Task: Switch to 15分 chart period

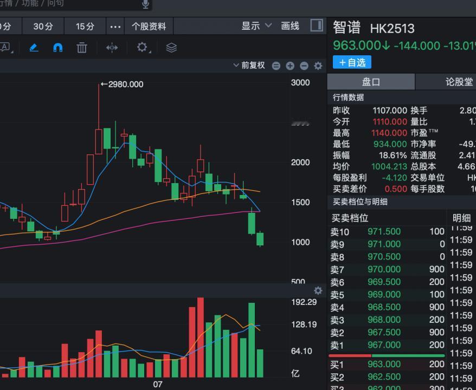Action: pos(85,27)
